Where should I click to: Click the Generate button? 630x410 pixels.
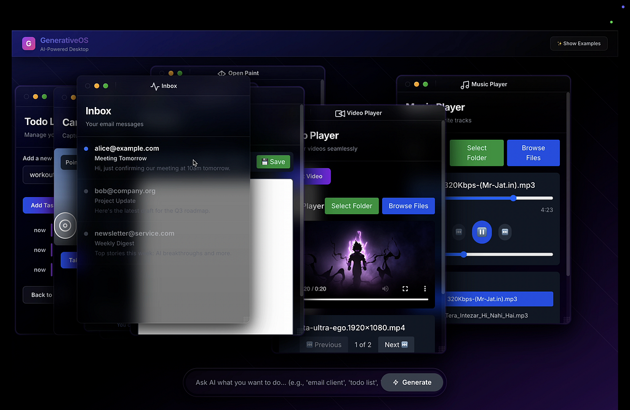click(412, 382)
